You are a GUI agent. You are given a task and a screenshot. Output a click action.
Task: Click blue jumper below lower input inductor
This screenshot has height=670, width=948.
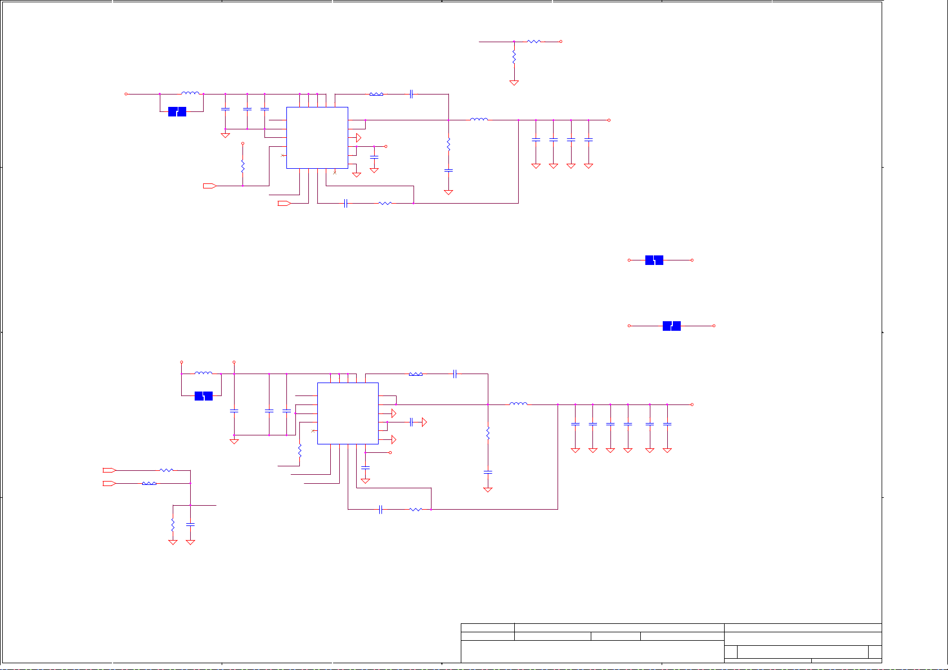(204, 395)
